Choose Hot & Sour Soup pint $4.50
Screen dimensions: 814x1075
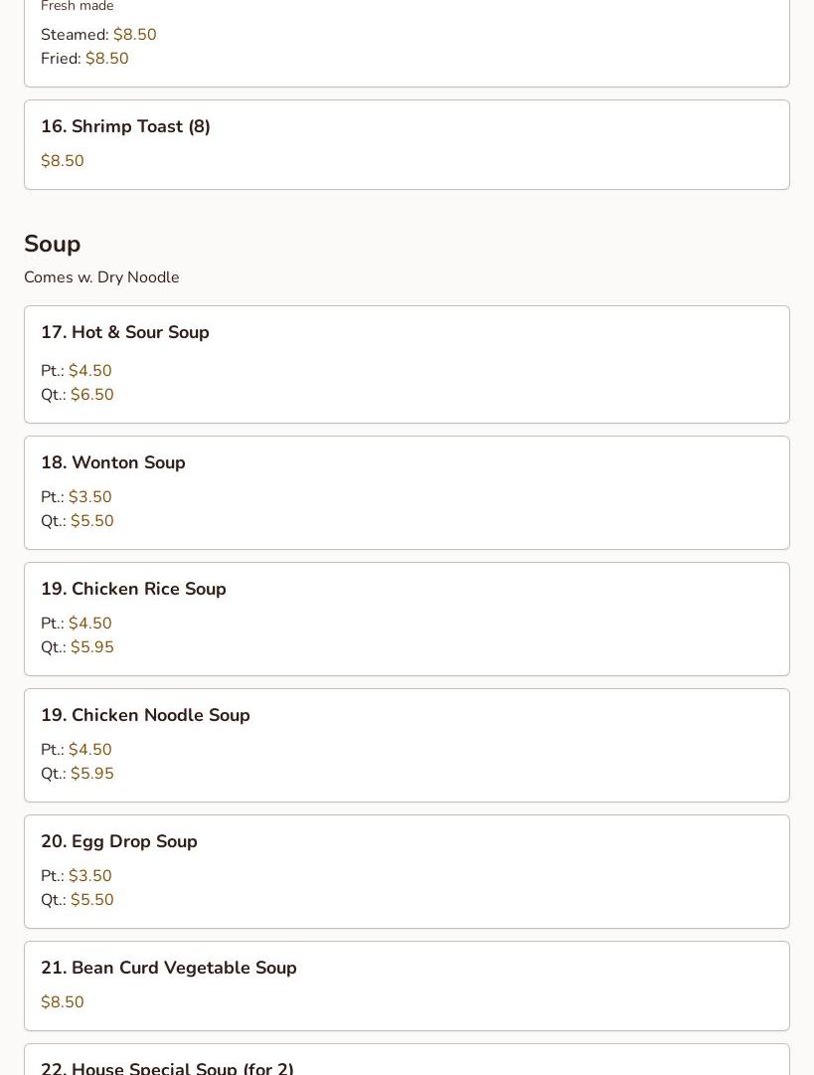coord(89,371)
